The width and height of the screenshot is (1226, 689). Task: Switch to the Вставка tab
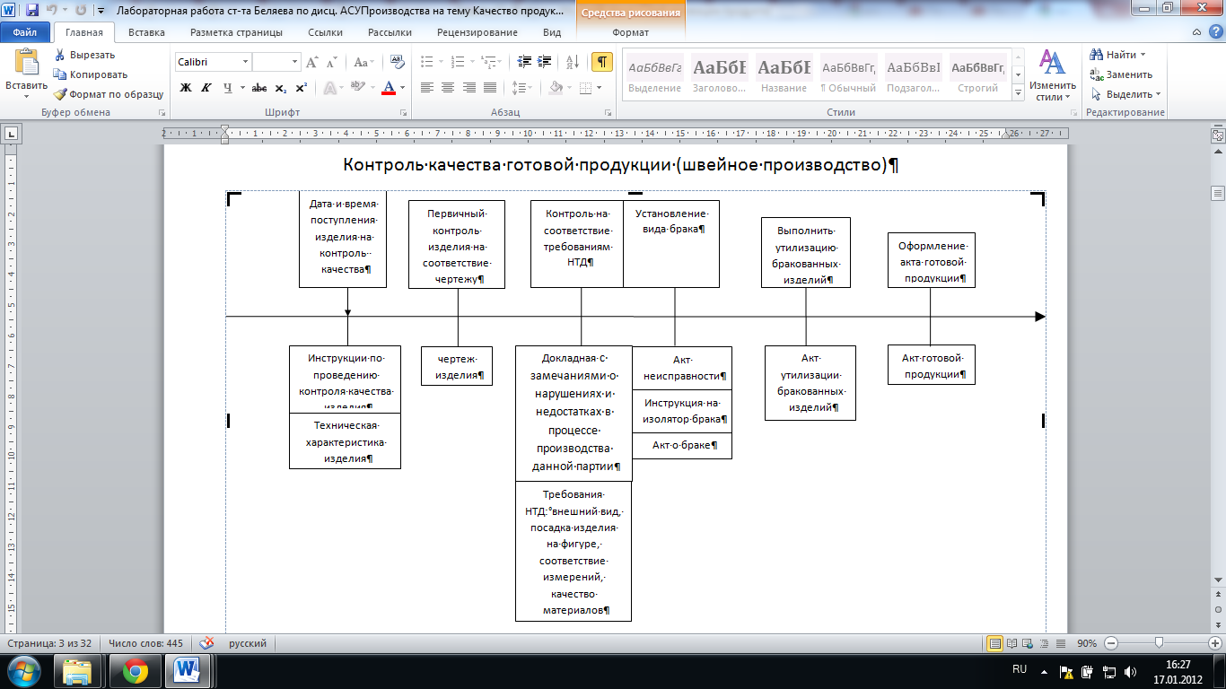tap(146, 32)
